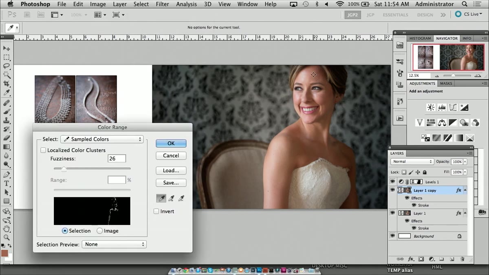Open the Fill slider arrow

pyautogui.click(x=465, y=172)
